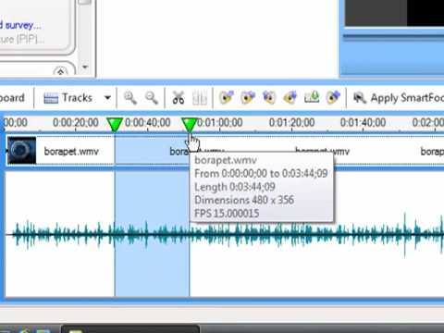Image resolution: width=444 pixels, height=333 pixels.
Task: Click the Volume Down speaker icon
Action: (269, 97)
